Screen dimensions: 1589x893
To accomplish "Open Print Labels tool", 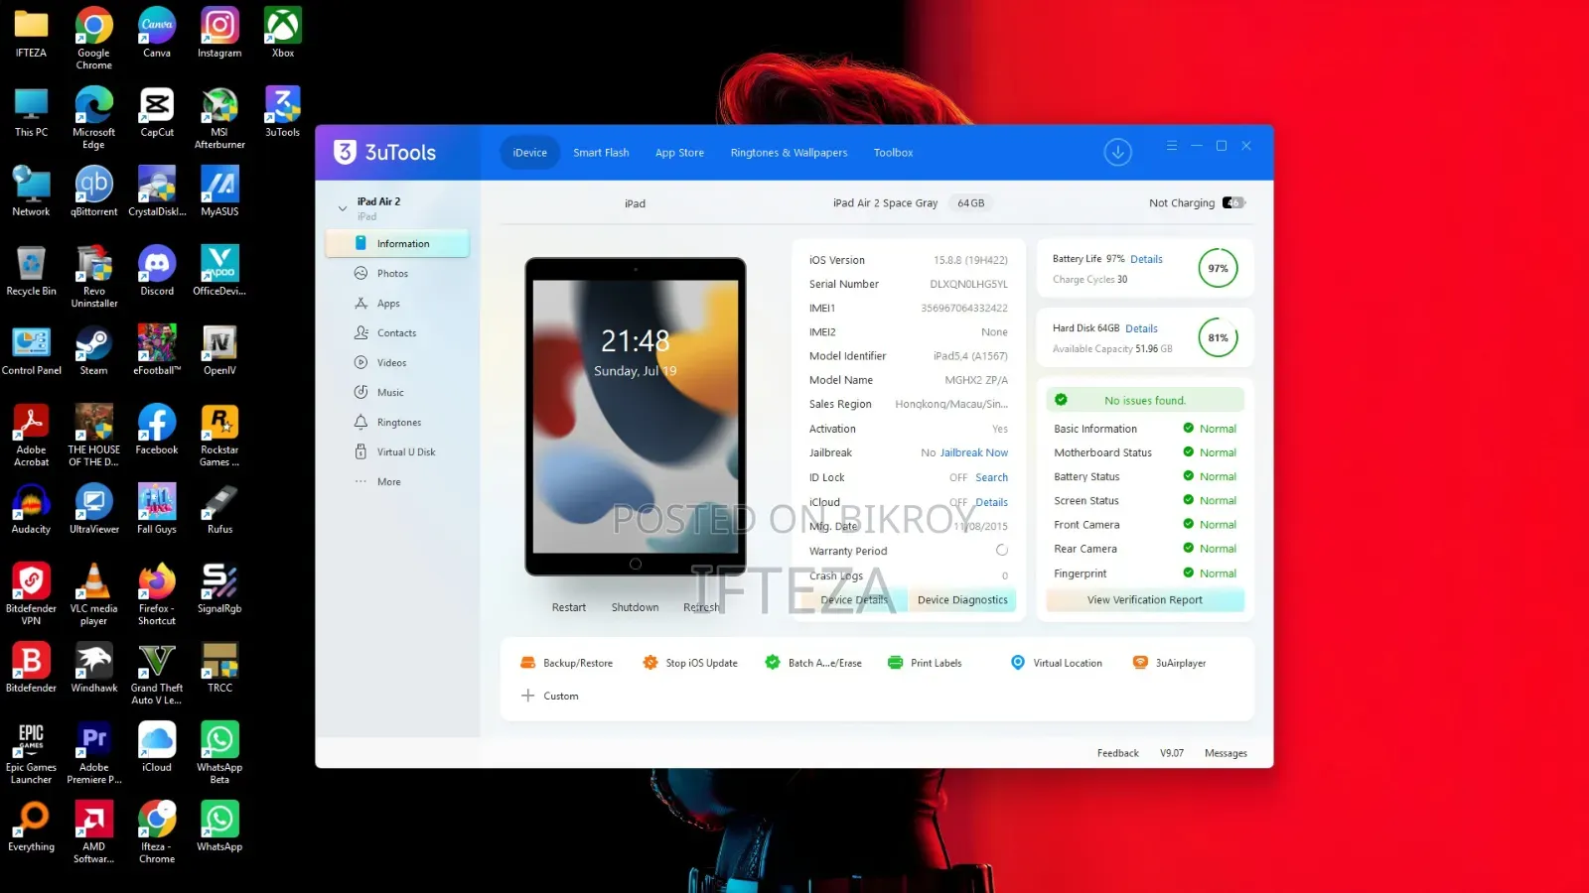I will 925,663.
